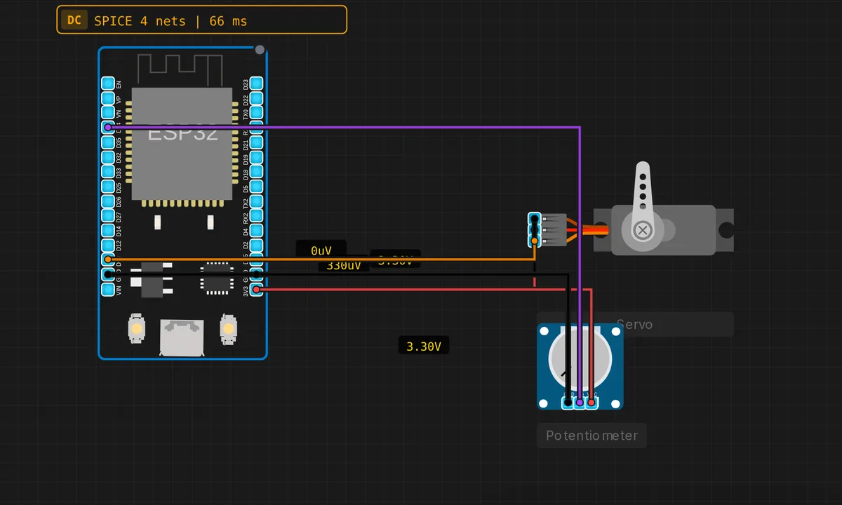Click the ESP32 VP pin
Image resolution: width=842 pixels, height=505 pixels.
tap(107, 98)
